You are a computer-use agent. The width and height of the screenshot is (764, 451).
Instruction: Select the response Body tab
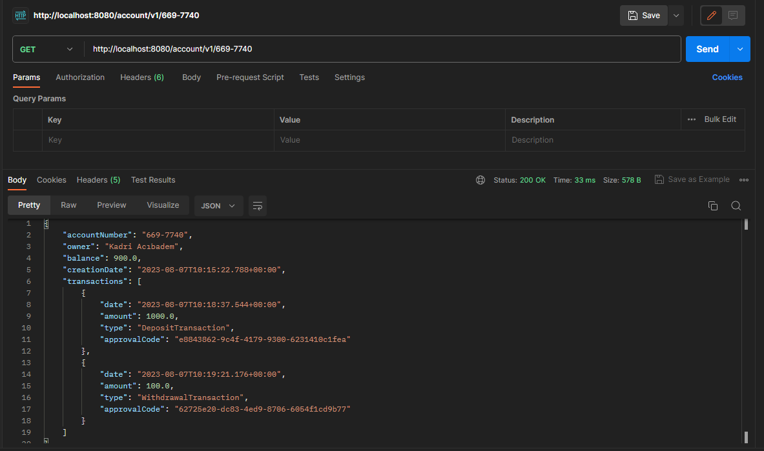click(17, 180)
